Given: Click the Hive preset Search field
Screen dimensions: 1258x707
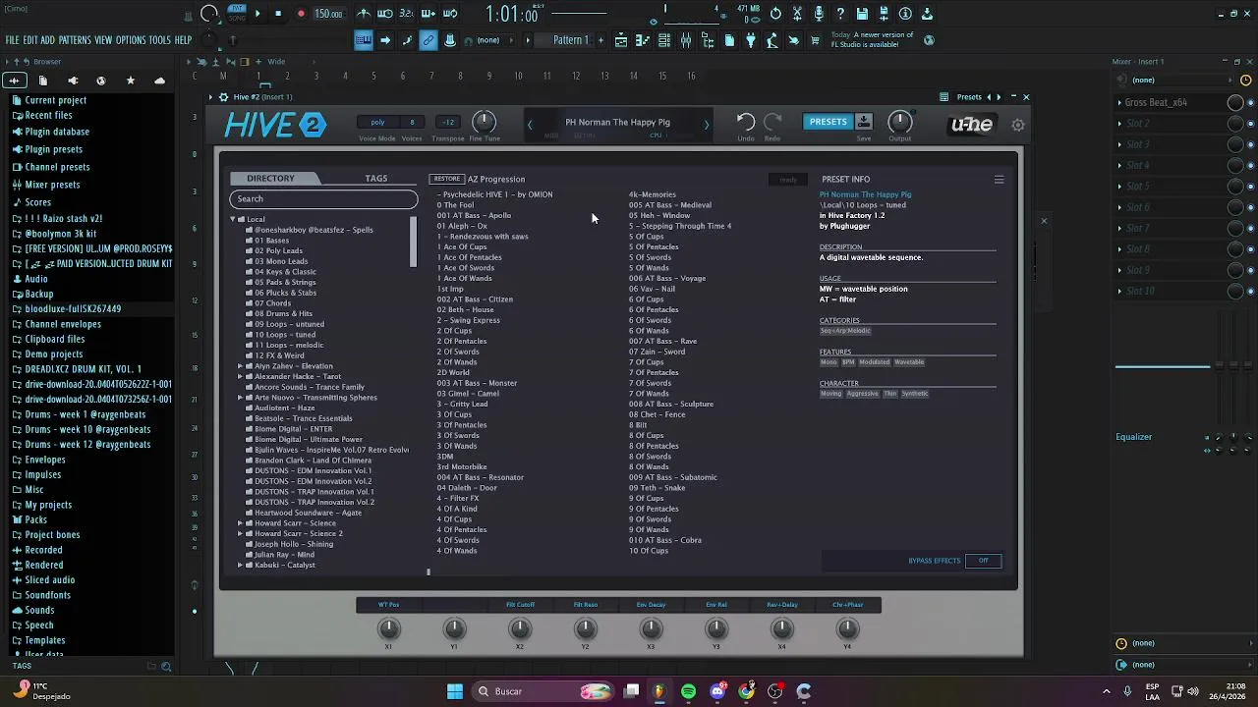Looking at the screenshot, I should pos(323,199).
